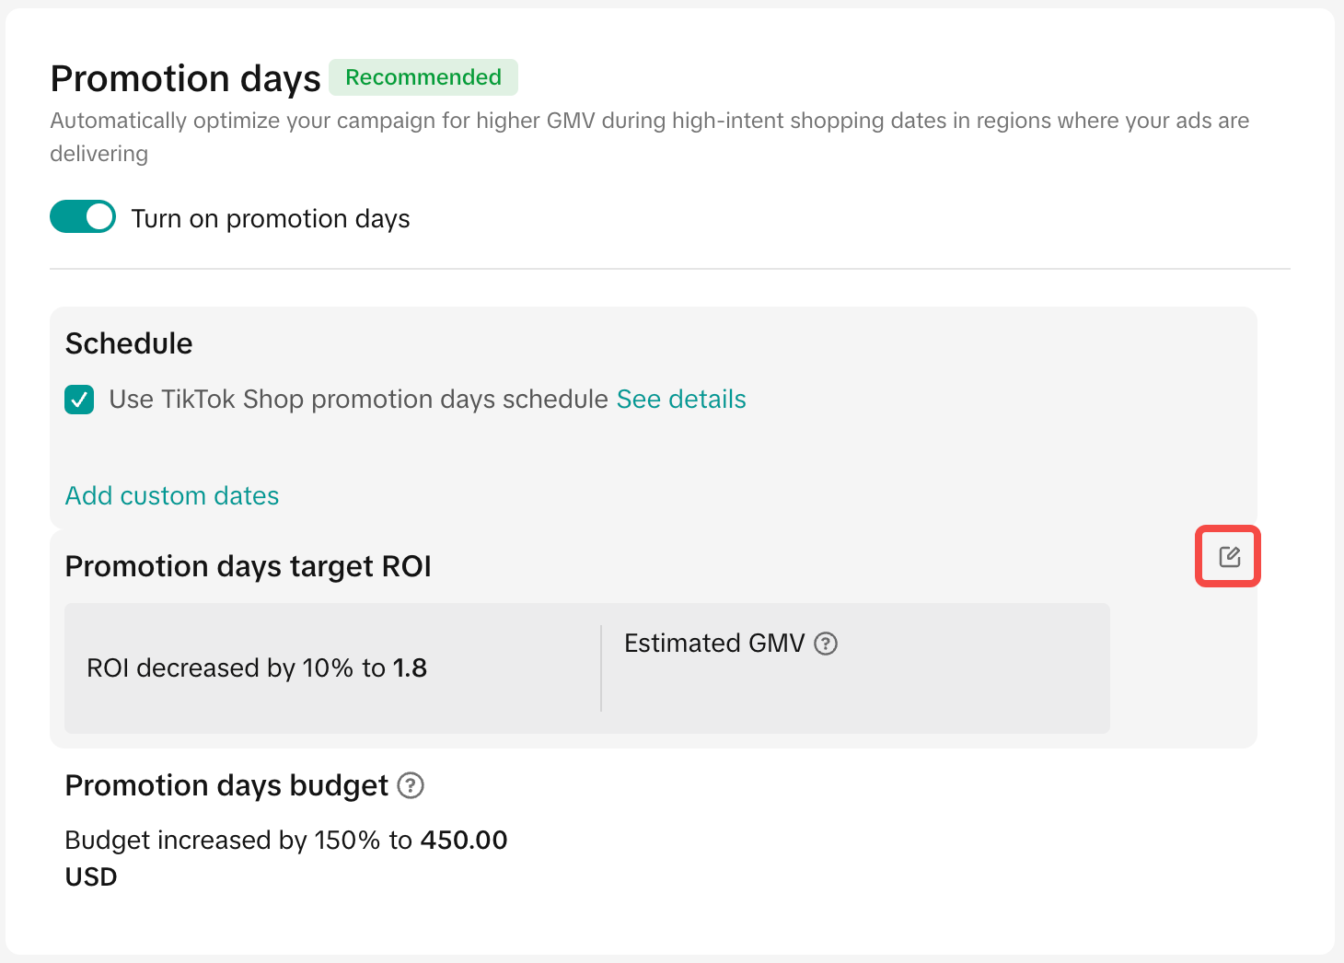Click the bold 1.8 ROI value
This screenshot has height=963, width=1344.
click(411, 668)
